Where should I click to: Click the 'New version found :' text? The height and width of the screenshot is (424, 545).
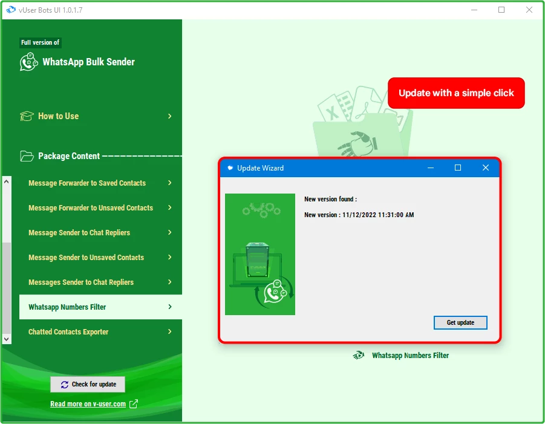[330, 199]
